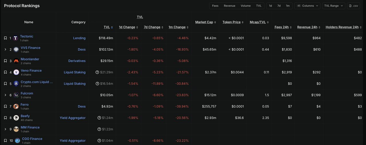366x145 pixels.
Task: Expand the VVS Finance row
Action: coord(5,49)
